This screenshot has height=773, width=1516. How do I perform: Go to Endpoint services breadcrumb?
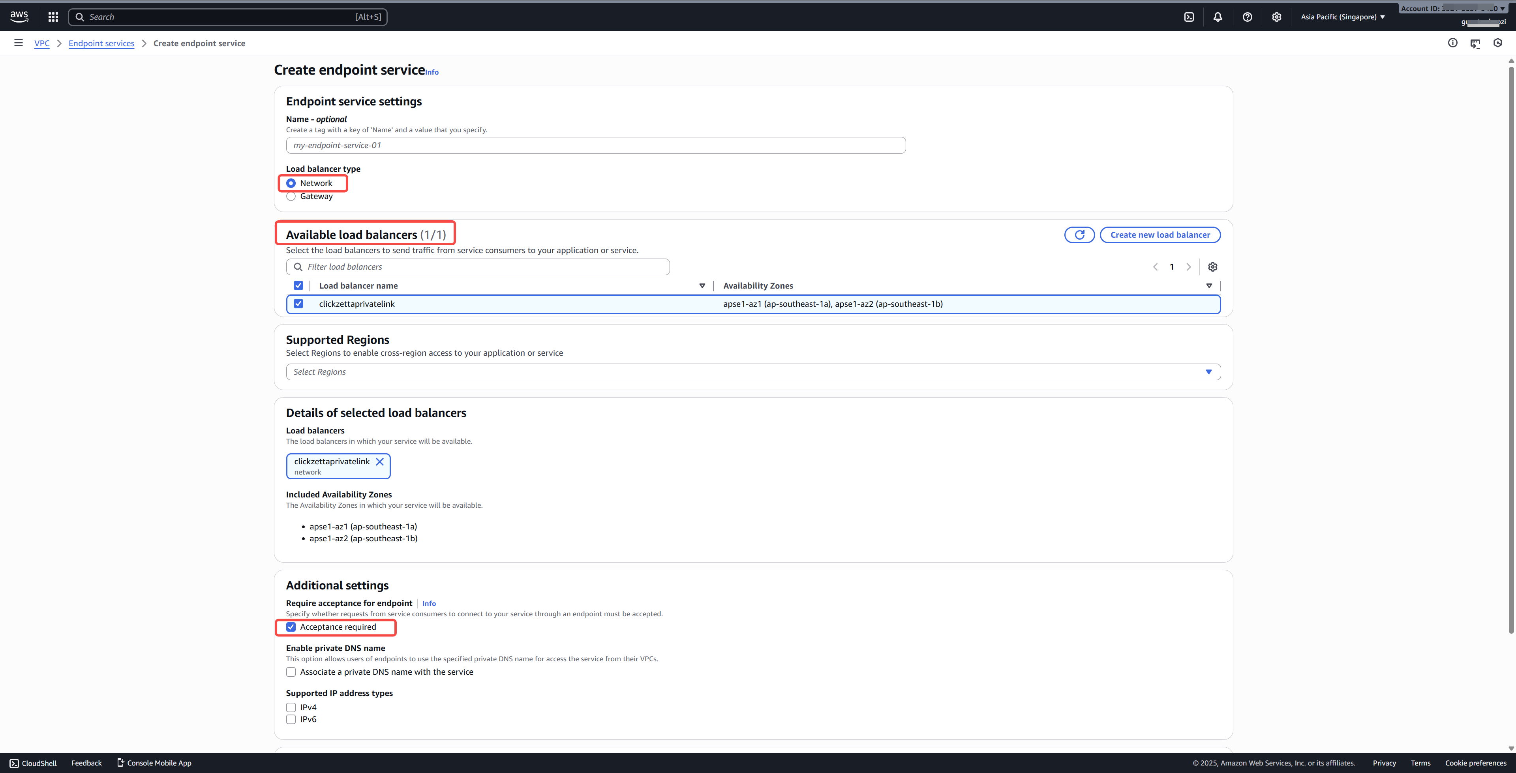coord(101,43)
